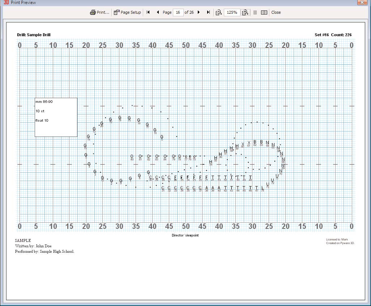This screenshot has height=306, width=371.
Task: Click the red window close button
Action: (362, 3)
